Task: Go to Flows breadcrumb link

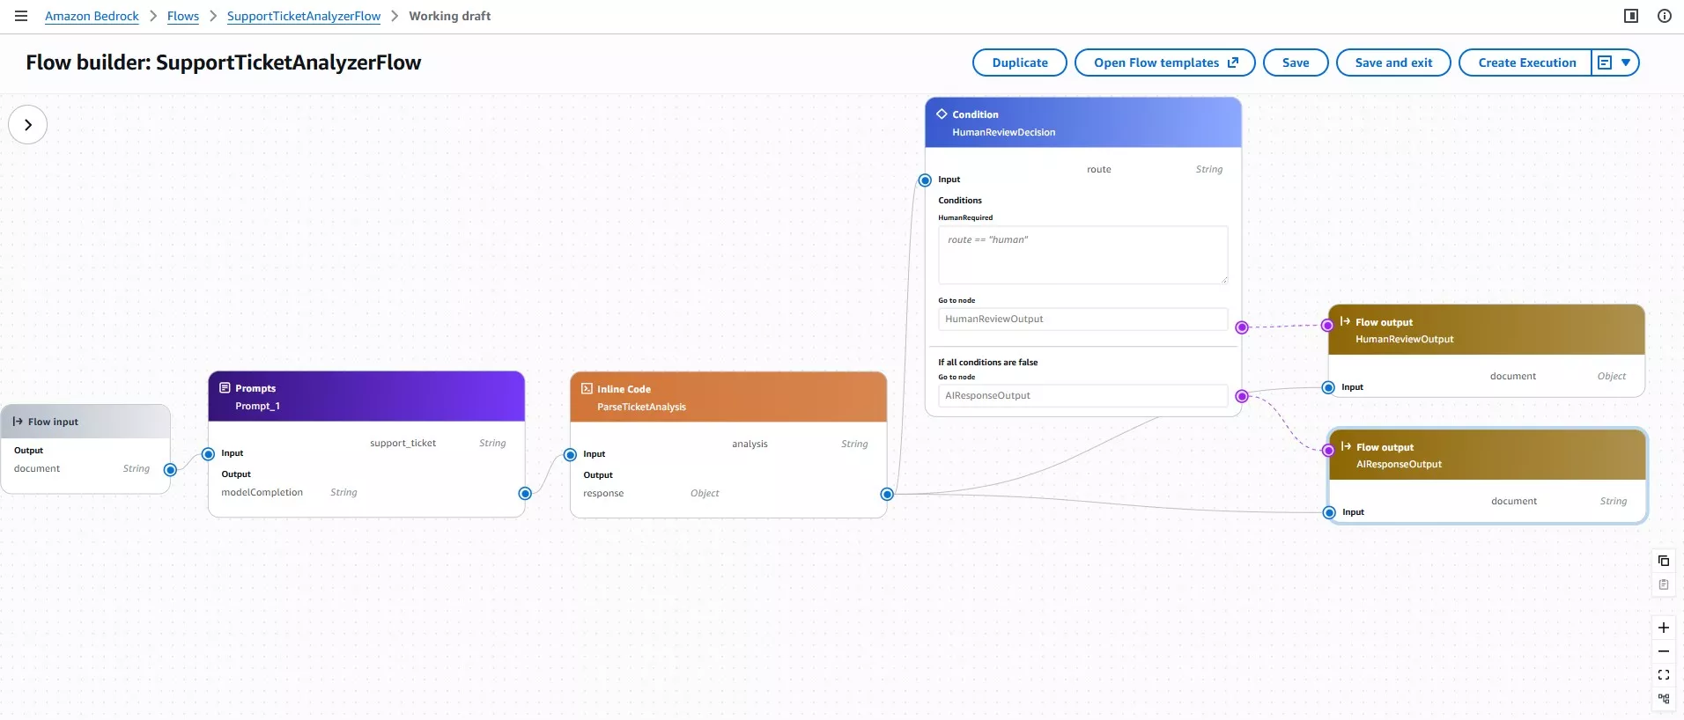Action: click(x=183, y=16)
